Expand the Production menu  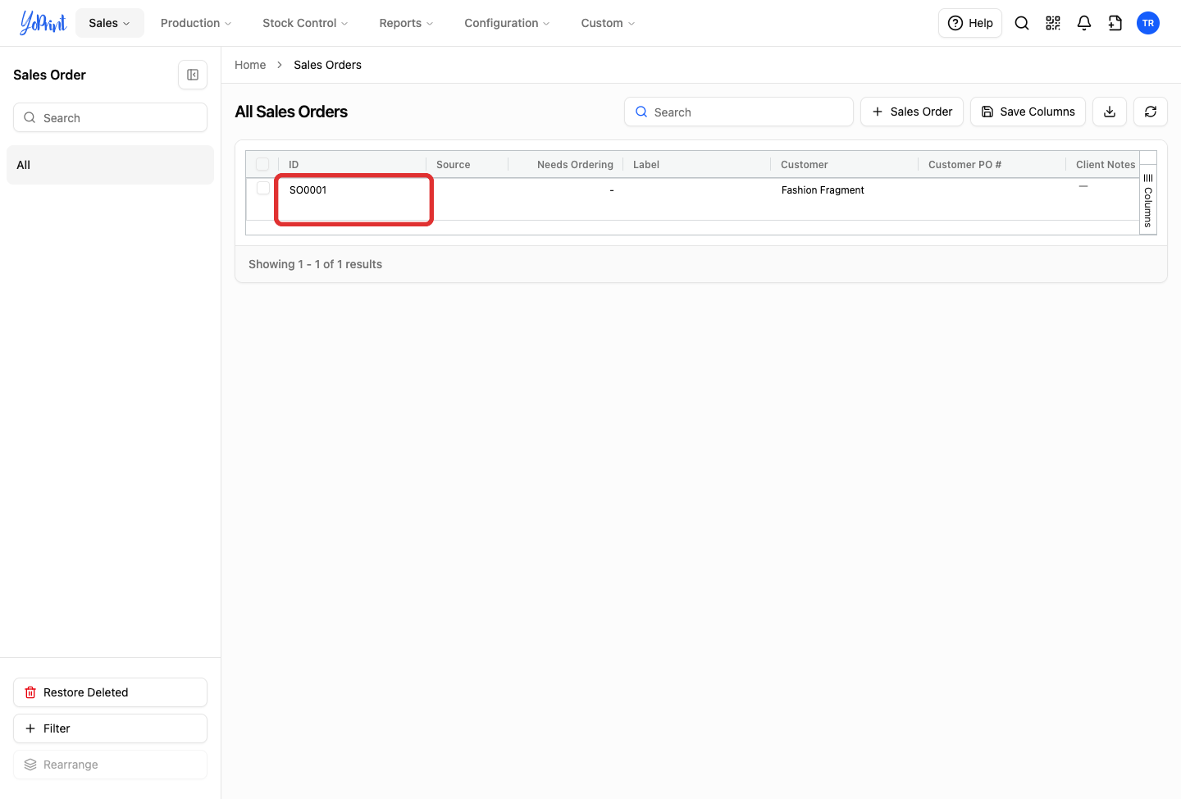click(196, 23)
